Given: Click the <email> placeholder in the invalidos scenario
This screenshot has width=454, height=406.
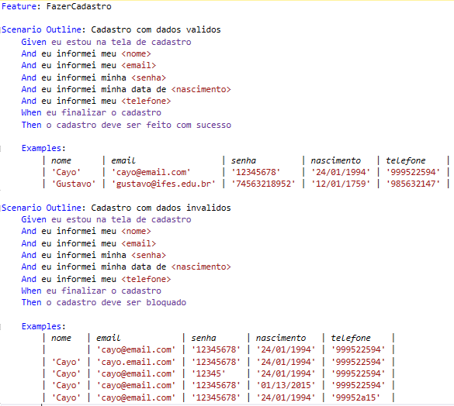Looking at the screenshot, I should tap(138, 244).
